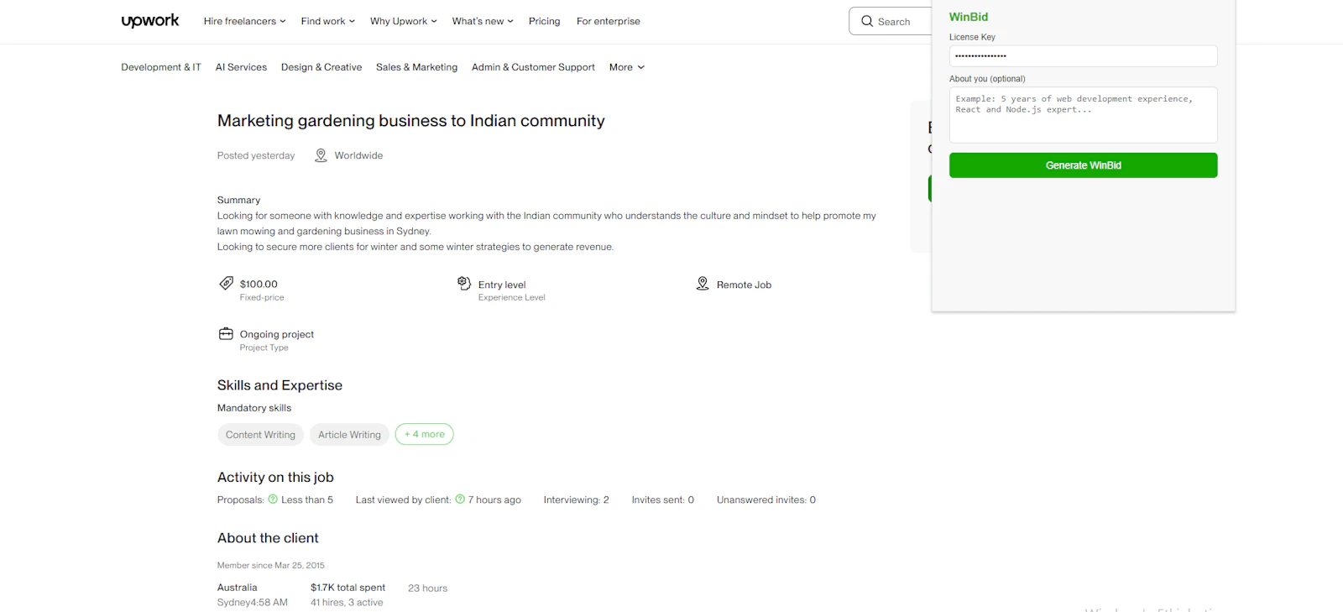Select the Development & IT category
Image resolution: width=1343 pixels, height=612 pixels.
coord(161,67)
